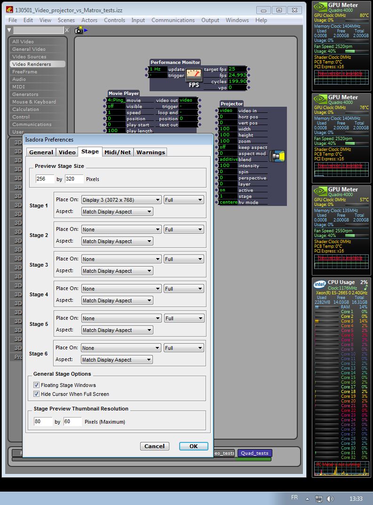Select Mouse & Keyboard actor category

tap(38, 102)
